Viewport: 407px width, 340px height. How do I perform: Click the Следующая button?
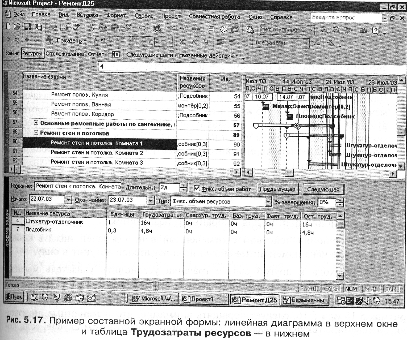tap(323, 189)
